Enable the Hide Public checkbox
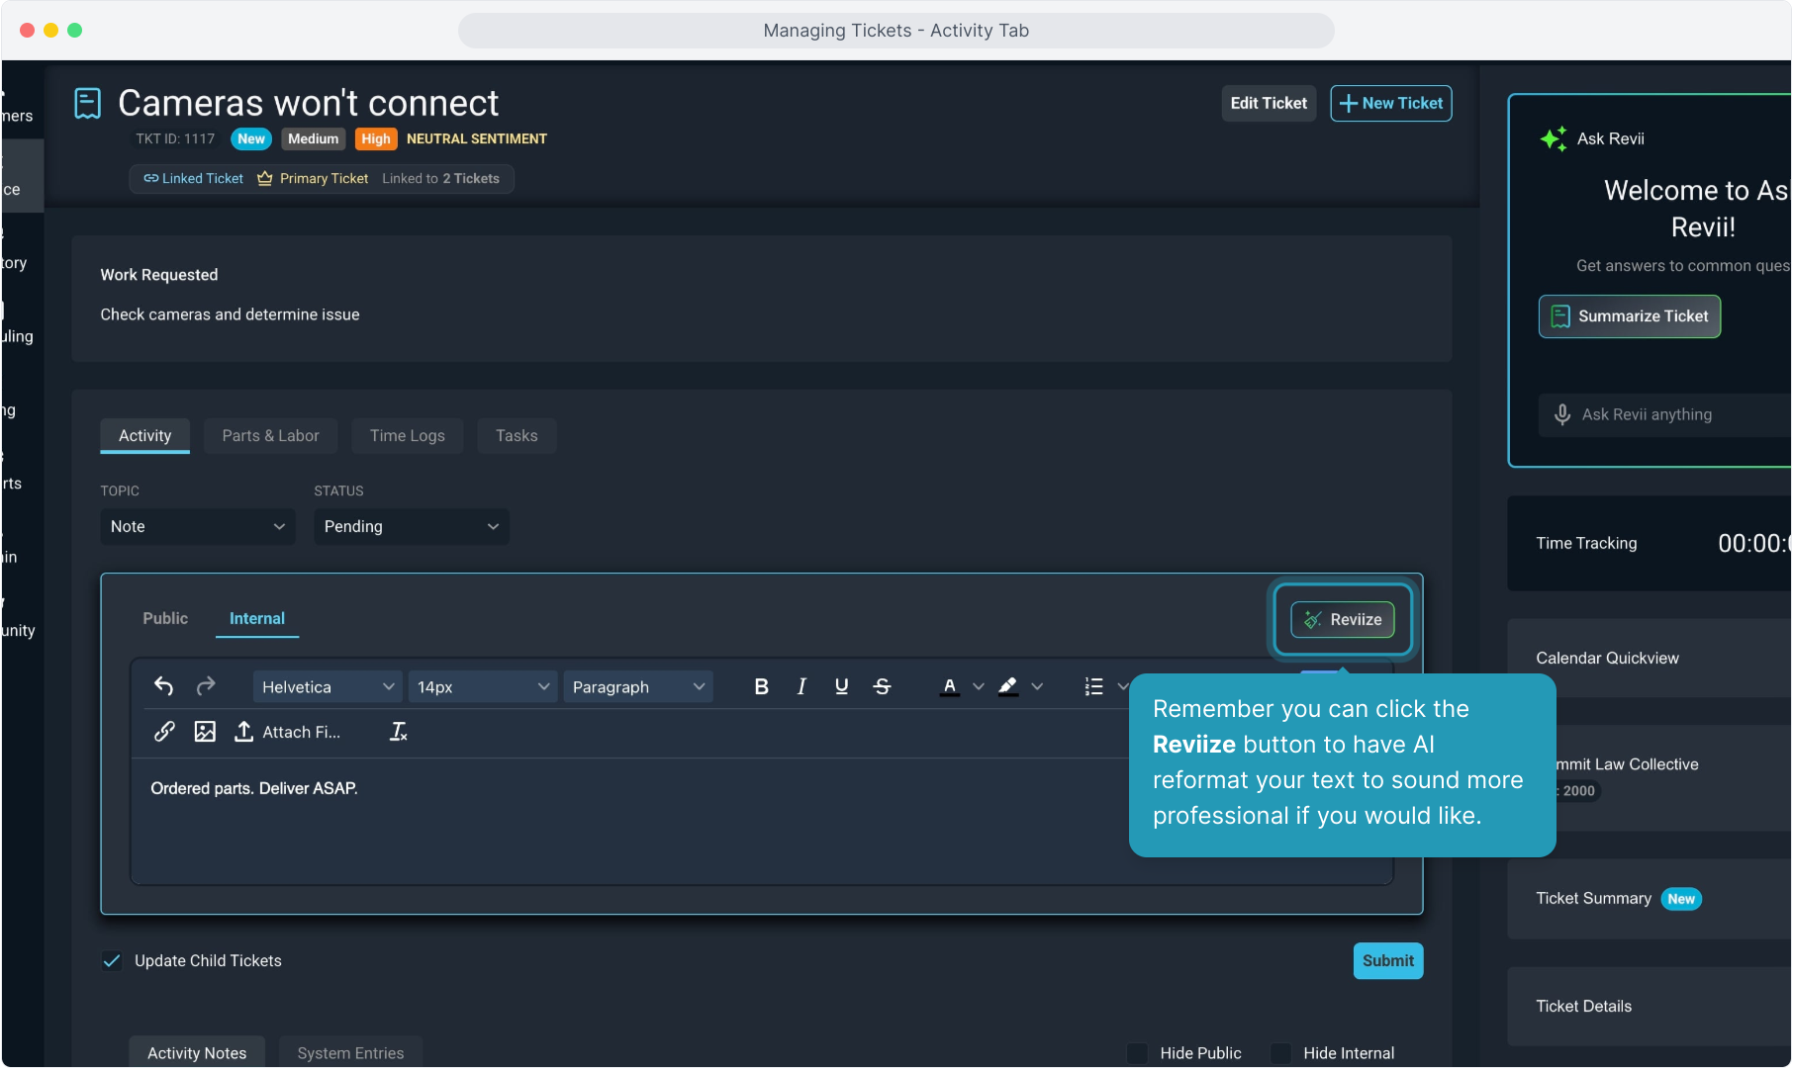The image size is (1793, 1068). (x=1138, y=1053)
